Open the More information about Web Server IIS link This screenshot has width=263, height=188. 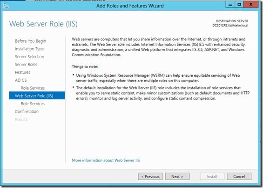point(106,161)
